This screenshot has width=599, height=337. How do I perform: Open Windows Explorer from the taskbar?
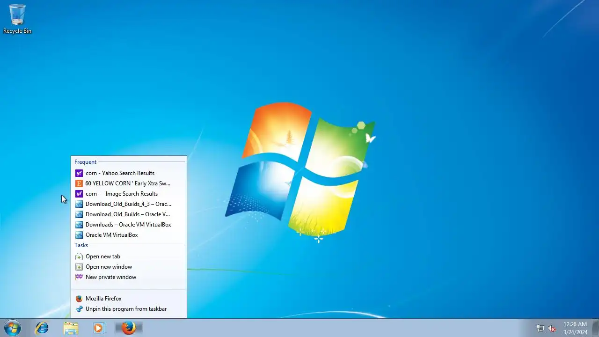(71, 328)
